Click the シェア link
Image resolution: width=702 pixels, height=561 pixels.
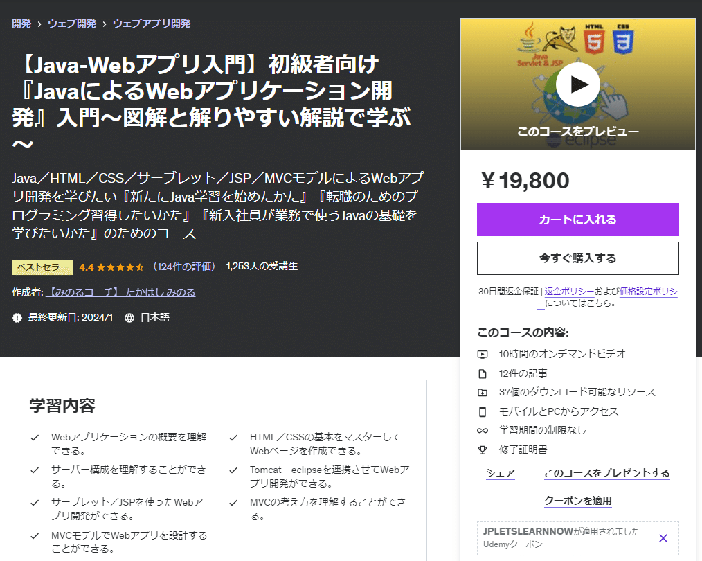click(501, 473)
